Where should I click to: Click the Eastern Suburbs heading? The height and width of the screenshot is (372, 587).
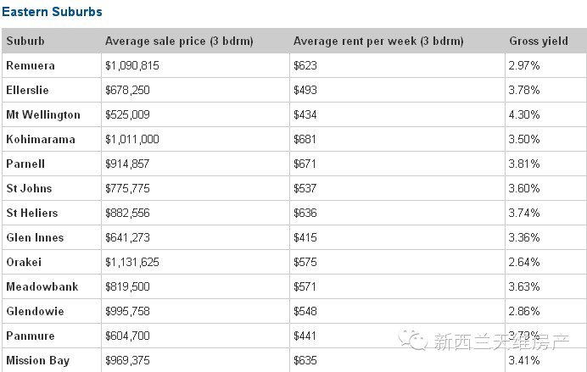(52, 12)
